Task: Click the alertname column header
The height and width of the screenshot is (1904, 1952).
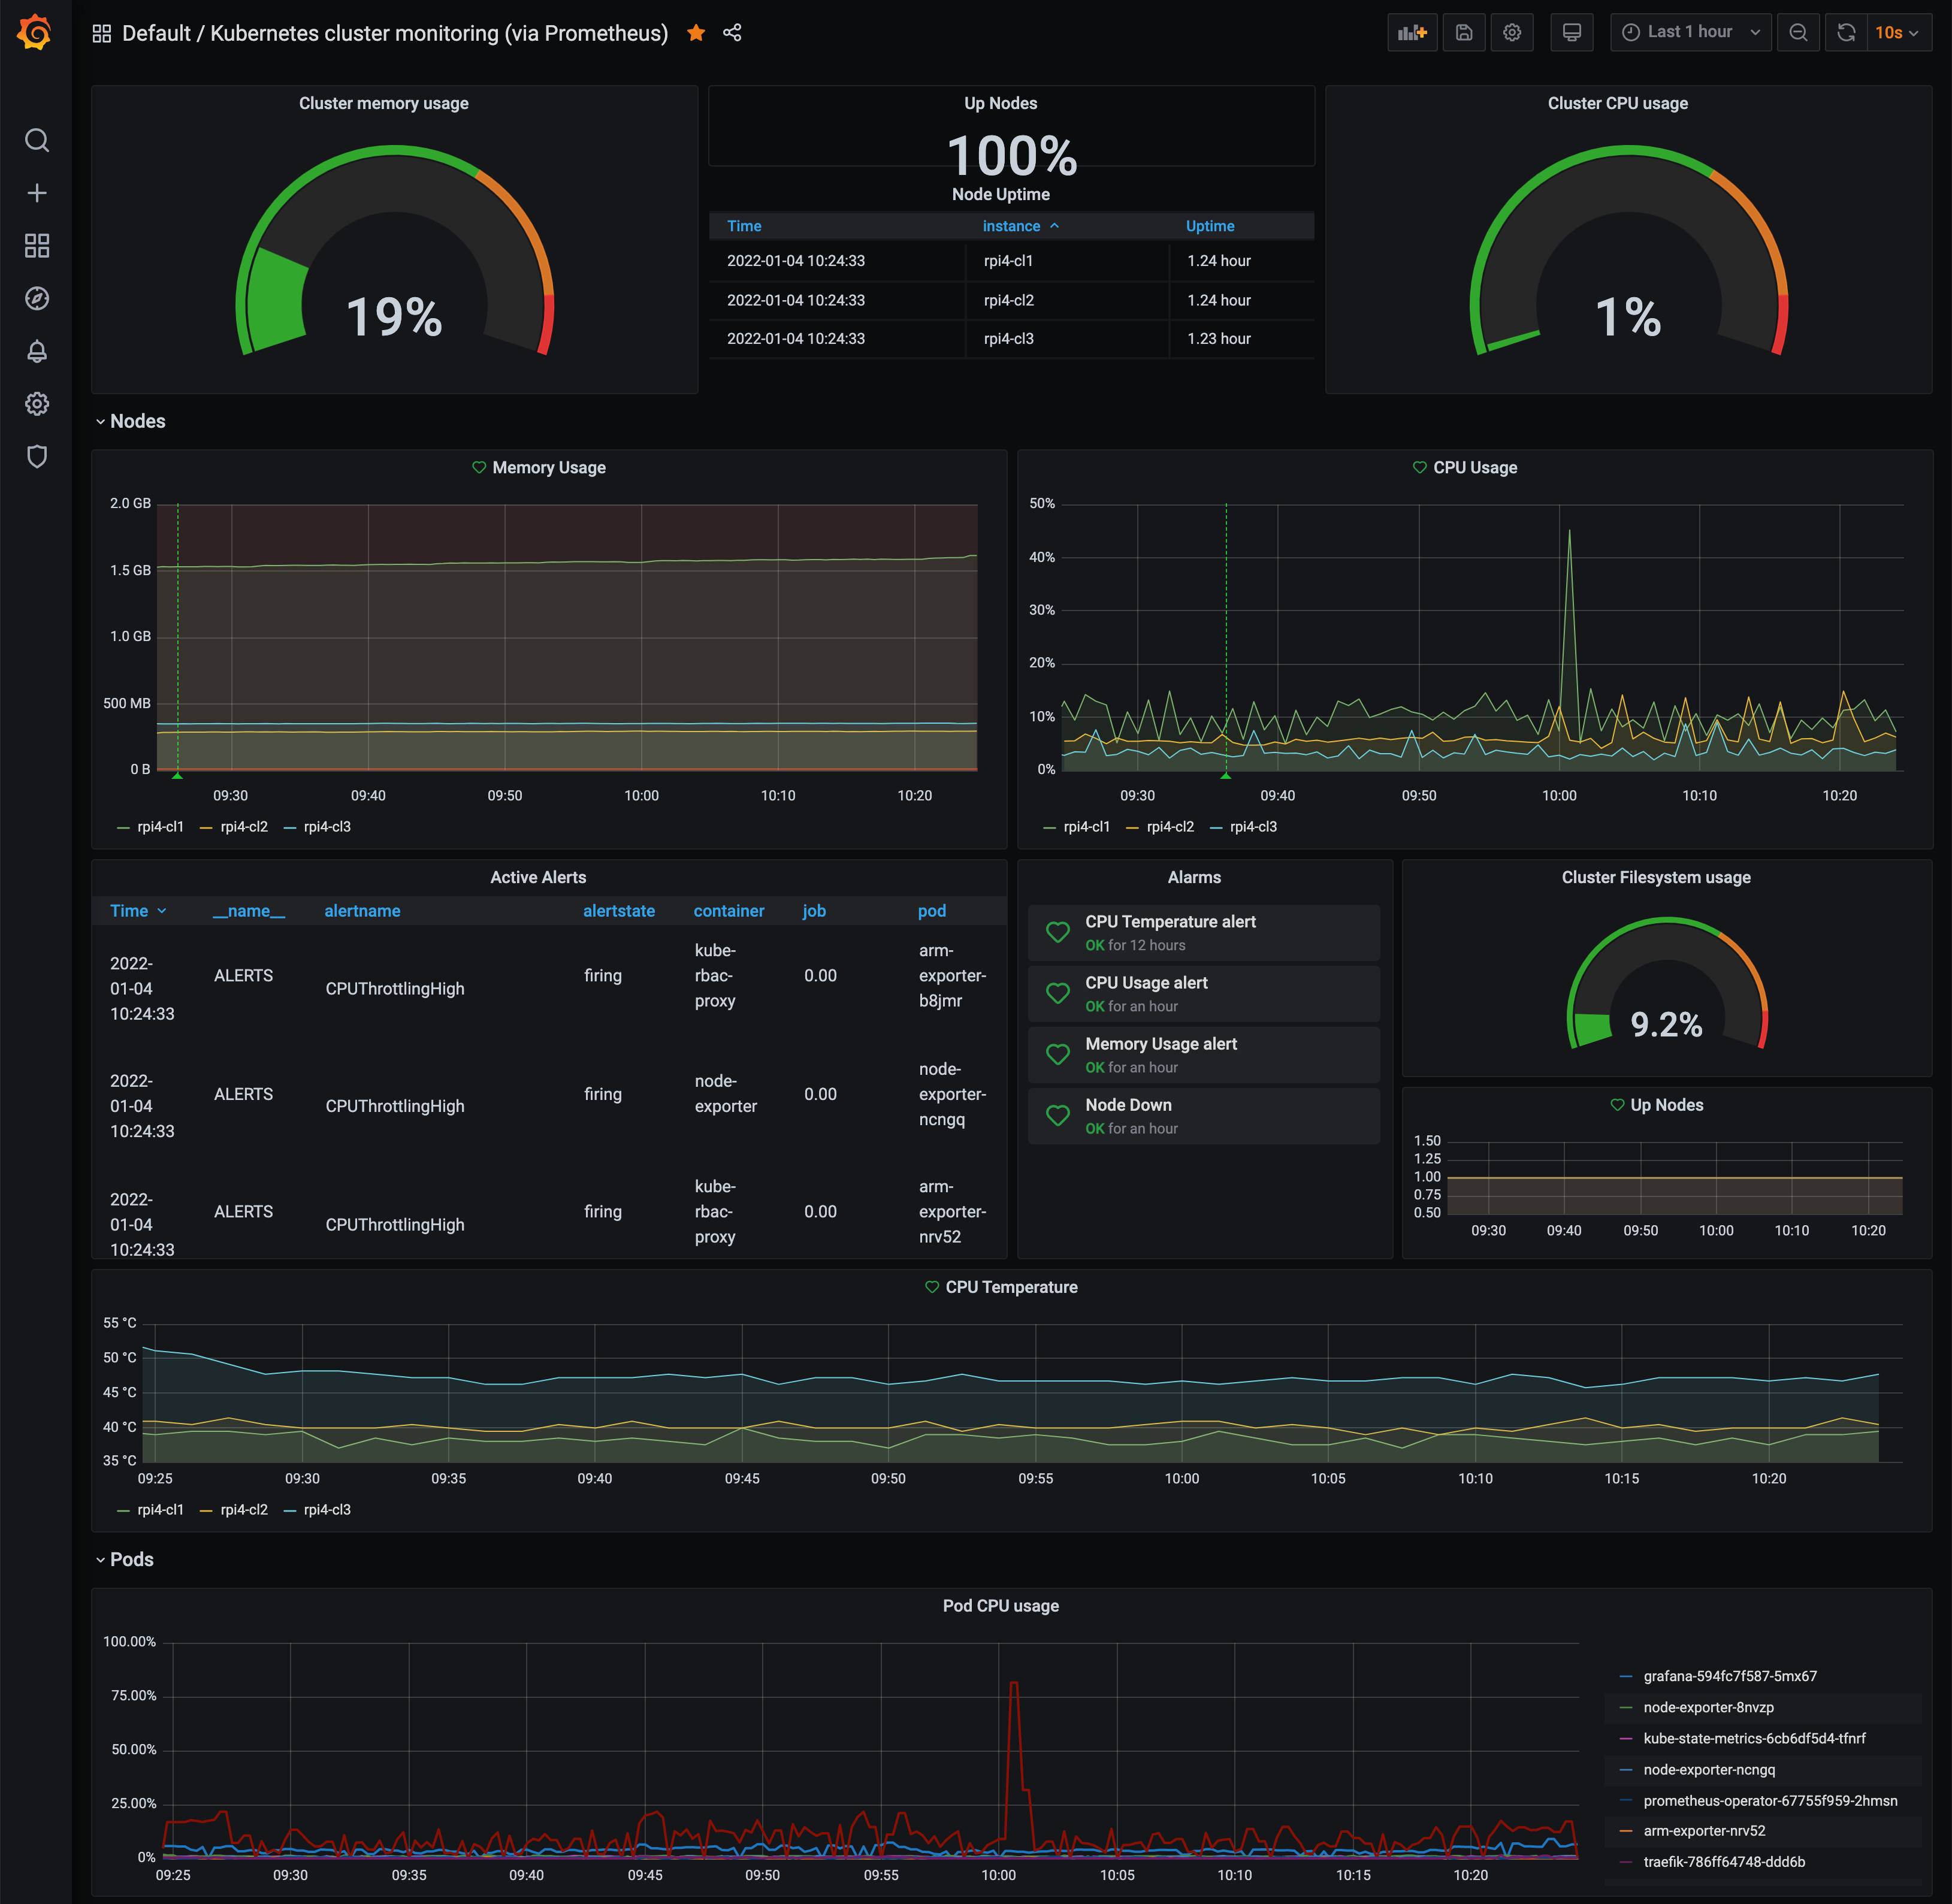Action: tap(362, 911)
